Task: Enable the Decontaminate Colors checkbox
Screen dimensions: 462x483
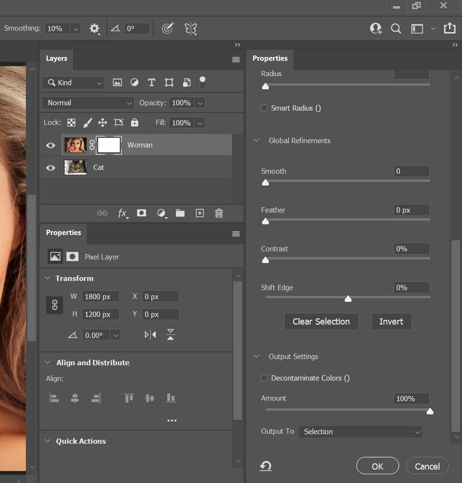Action: [264, 378]
